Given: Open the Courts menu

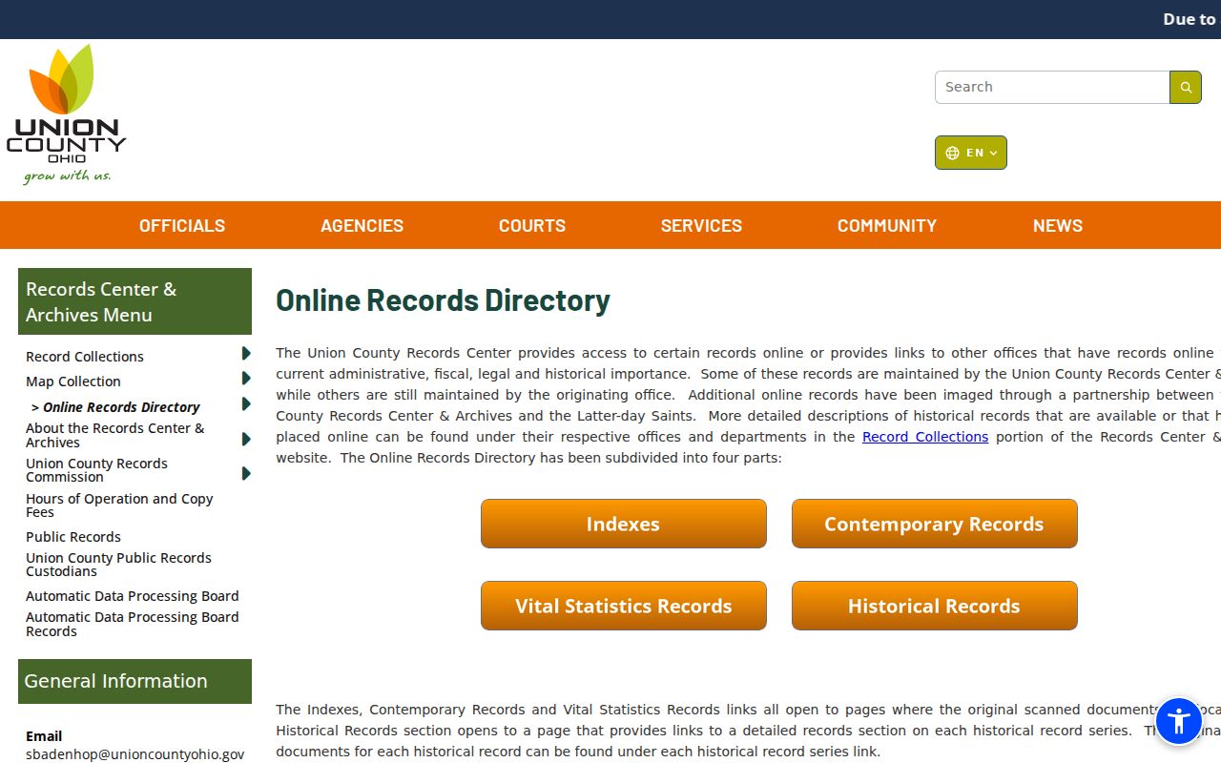Looking at the screenshot, I should tap(532, 226).
